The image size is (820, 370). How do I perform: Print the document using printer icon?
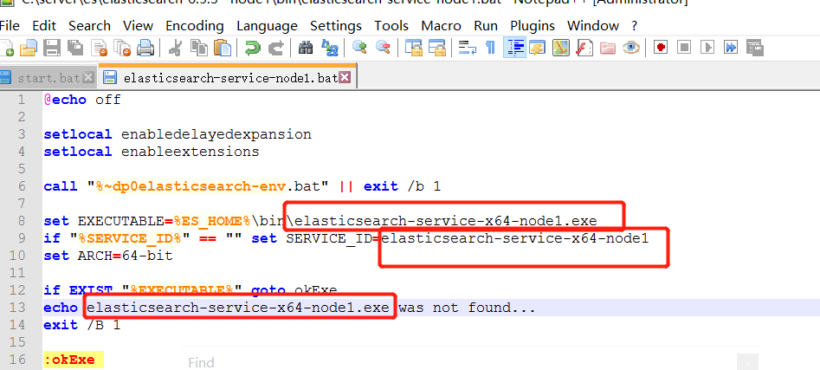[145, 49]
